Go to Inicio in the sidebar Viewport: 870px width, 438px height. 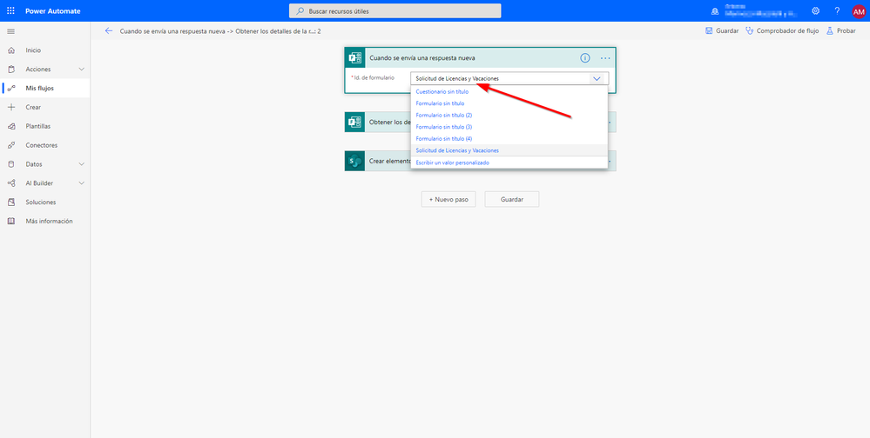(45, 50)
